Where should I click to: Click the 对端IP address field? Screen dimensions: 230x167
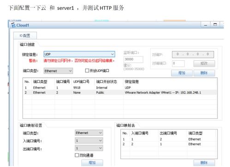click(193, 54)
